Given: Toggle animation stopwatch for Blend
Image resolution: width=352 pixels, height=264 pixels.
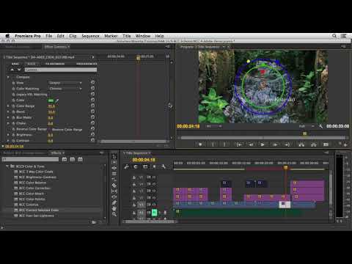Looking at the screenshot, I should (14, 111).
